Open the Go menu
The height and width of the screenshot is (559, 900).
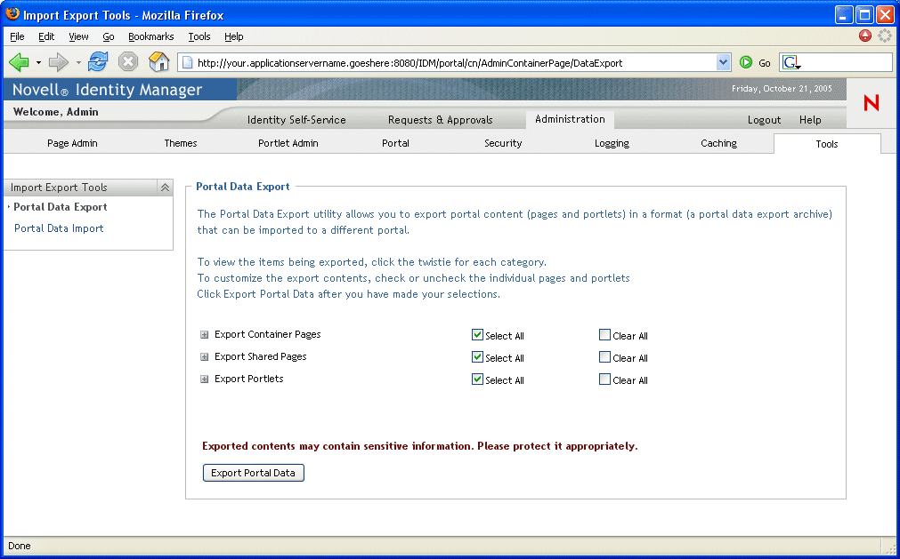point(109,36)
